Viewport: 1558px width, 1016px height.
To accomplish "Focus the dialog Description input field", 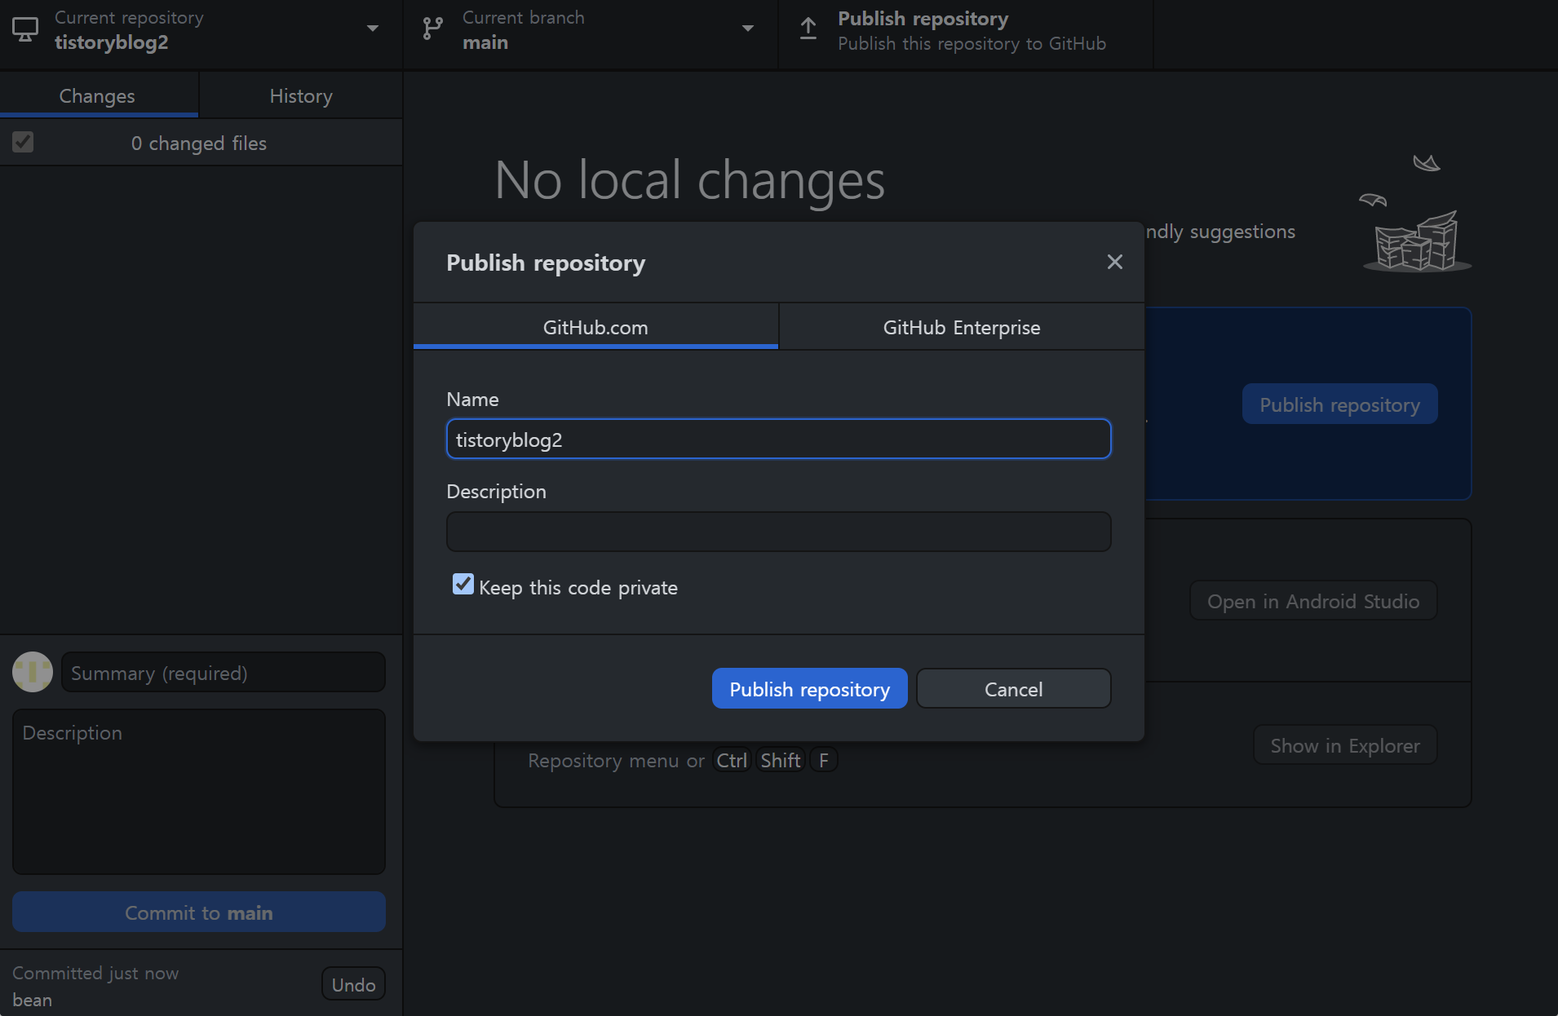I will click(778, 532).
